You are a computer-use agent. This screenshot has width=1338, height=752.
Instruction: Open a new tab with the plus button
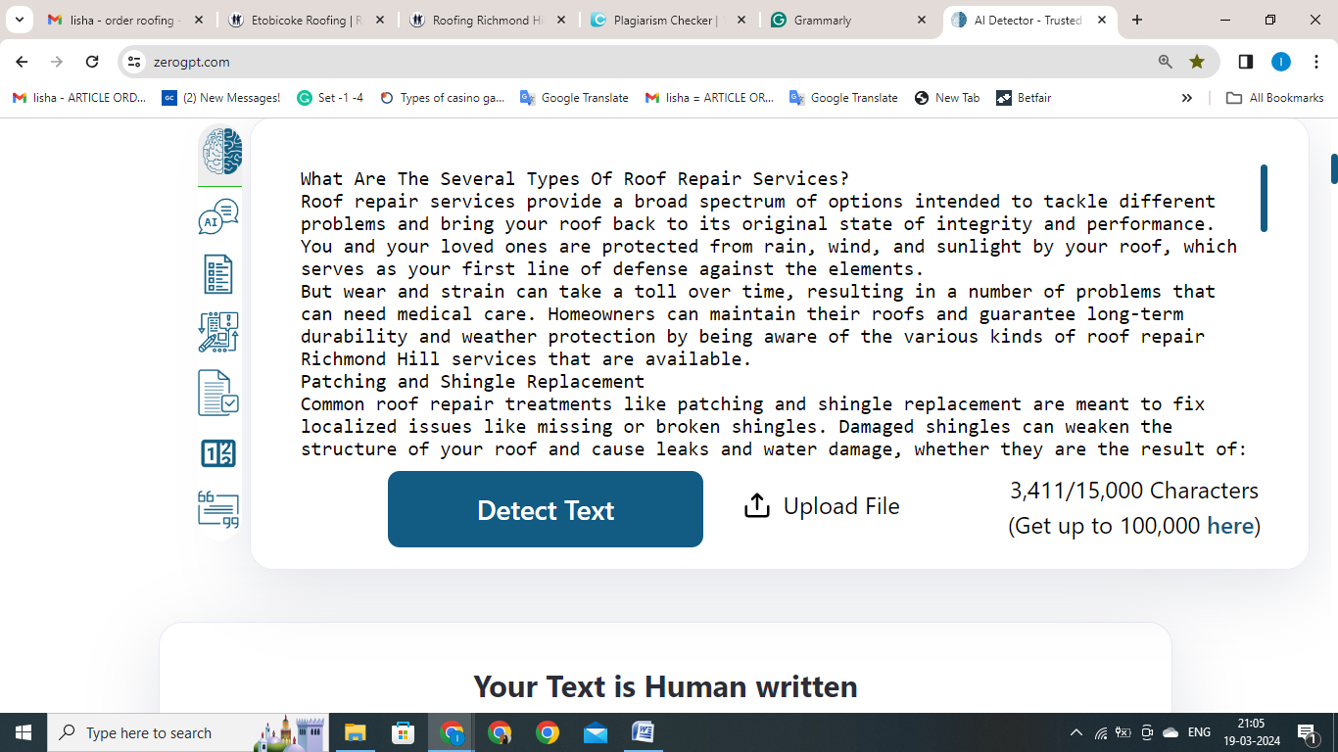[x=1136, y=20]
